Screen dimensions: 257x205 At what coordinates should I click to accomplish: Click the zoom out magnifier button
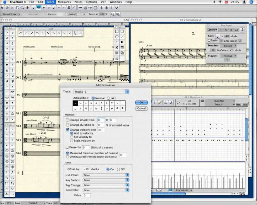pos(113,14)
